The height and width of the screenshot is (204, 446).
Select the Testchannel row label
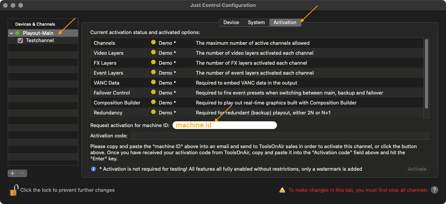coord(40,41)
